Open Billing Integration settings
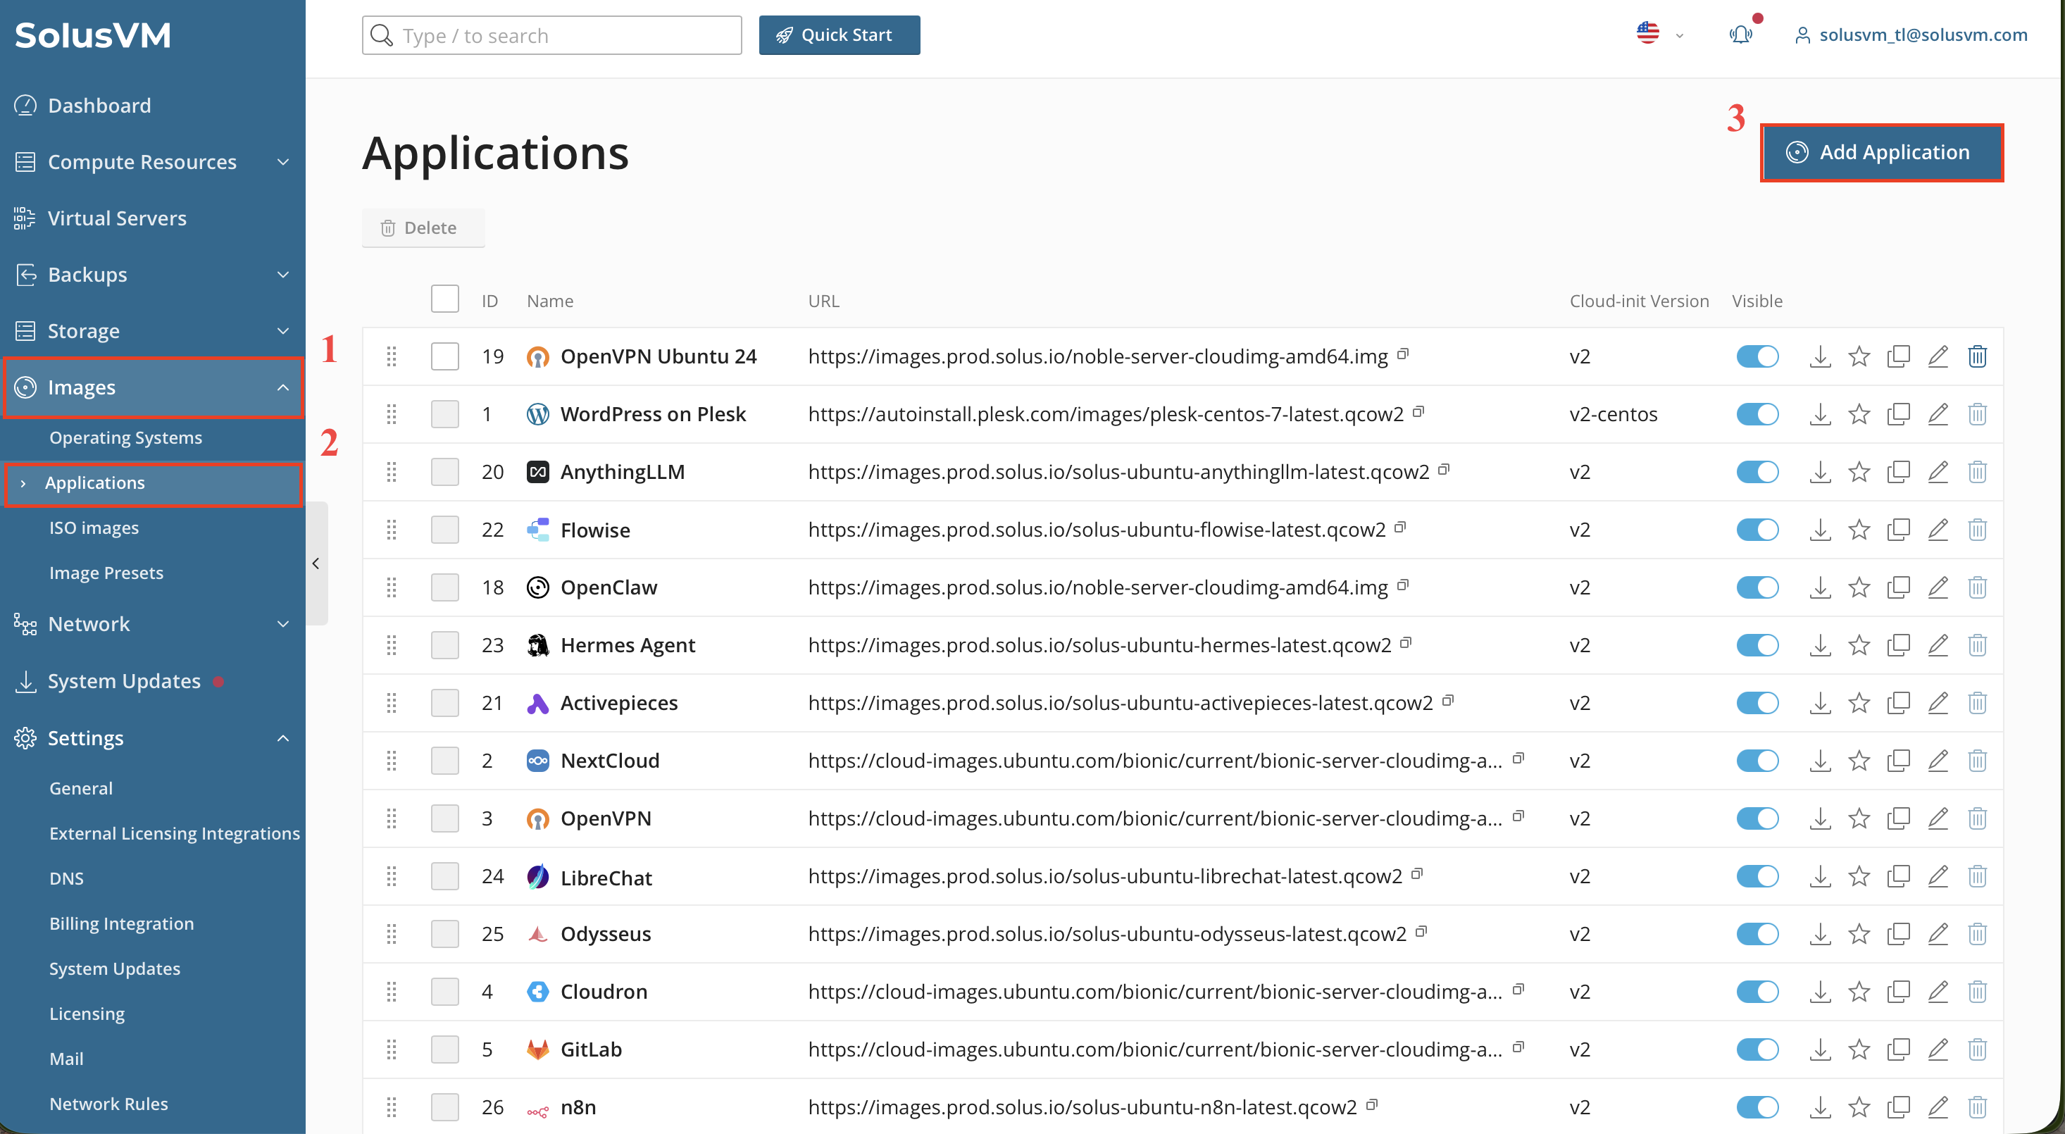2065x1134 pixels. coord(121,923)
